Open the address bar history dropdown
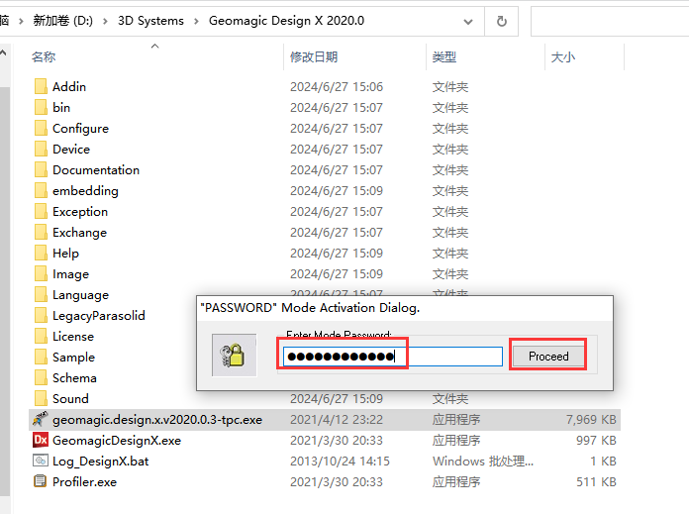This screenshot has width=689, height=514. pyautogui.click(x=468, y=22)
